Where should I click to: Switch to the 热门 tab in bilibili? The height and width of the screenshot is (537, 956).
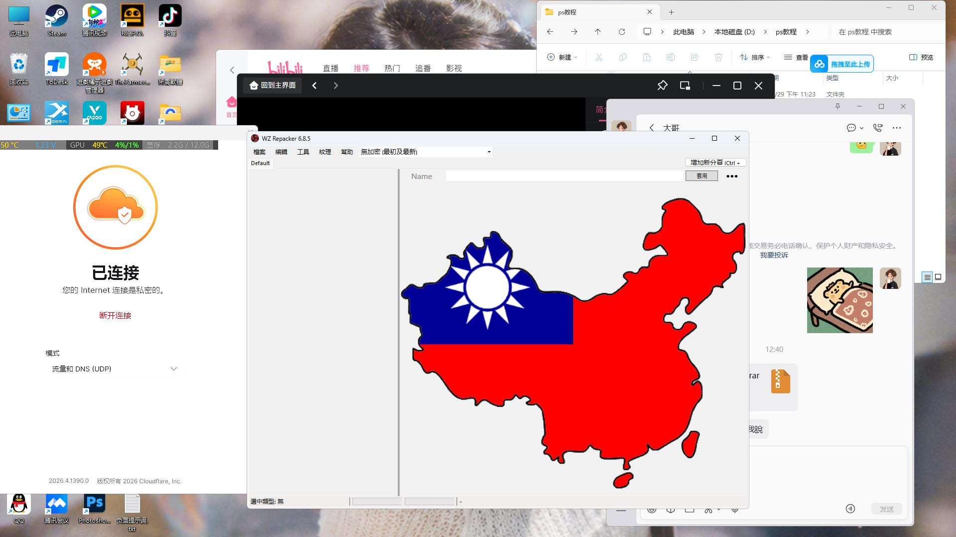pyautogui.click(x=392, y=68)
